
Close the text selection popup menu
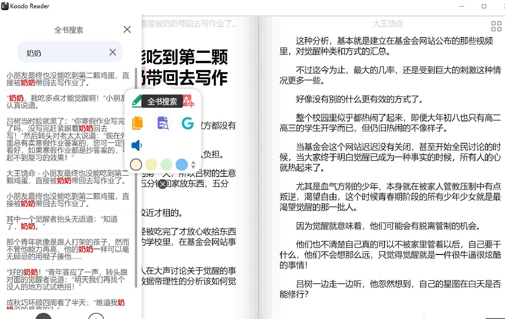163,184
